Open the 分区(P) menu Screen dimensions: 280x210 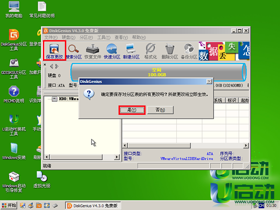coord(86,37)
